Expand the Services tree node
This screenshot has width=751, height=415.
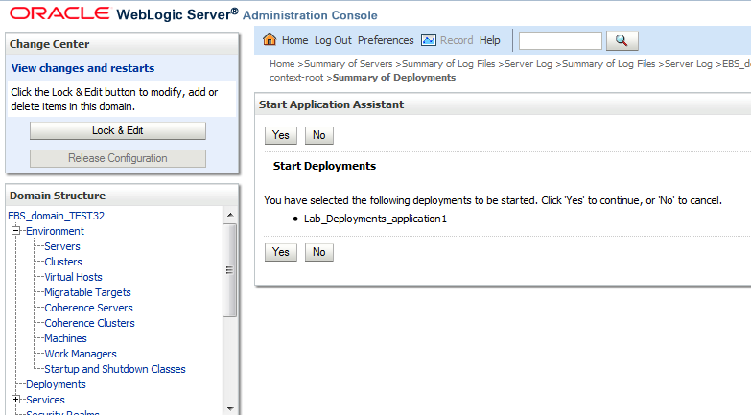pyautogui.click(x=15, y=400)
